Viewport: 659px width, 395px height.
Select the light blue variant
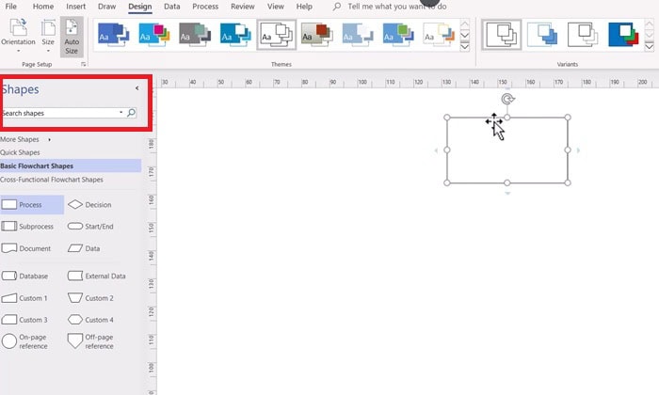[x=542, y=35]
